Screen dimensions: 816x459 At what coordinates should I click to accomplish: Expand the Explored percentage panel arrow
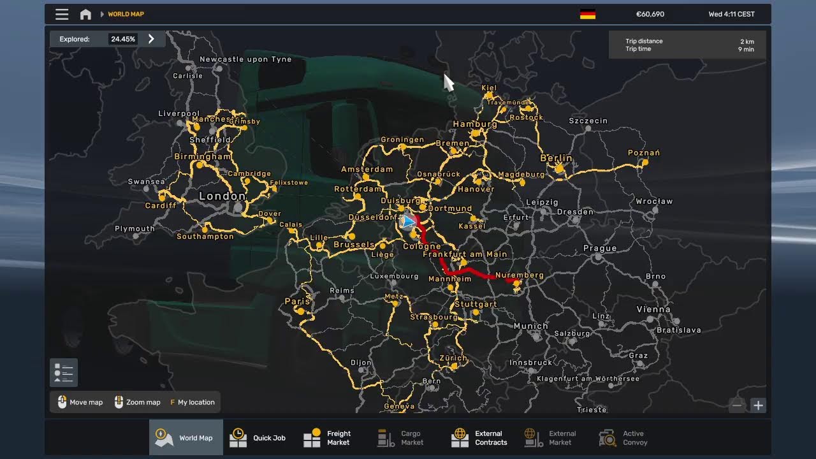pos(151,39)
